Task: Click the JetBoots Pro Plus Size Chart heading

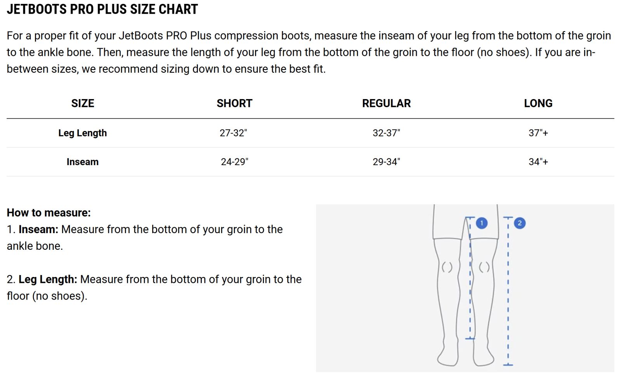Action: pyautogui.click(x=102, y=9)
